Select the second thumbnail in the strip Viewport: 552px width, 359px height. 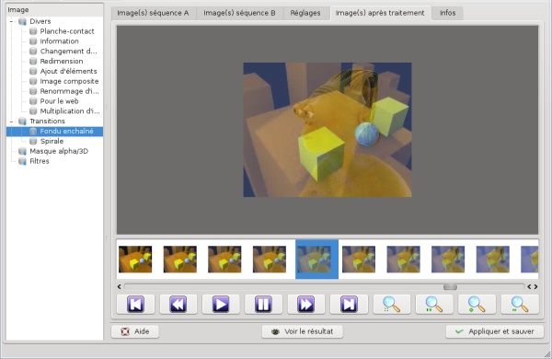(180, 260)
